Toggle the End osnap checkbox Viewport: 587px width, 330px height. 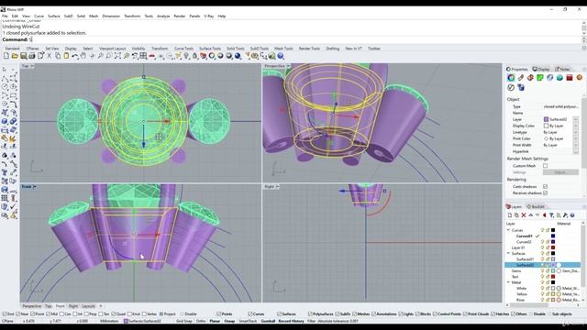click(x=4, y=313)
